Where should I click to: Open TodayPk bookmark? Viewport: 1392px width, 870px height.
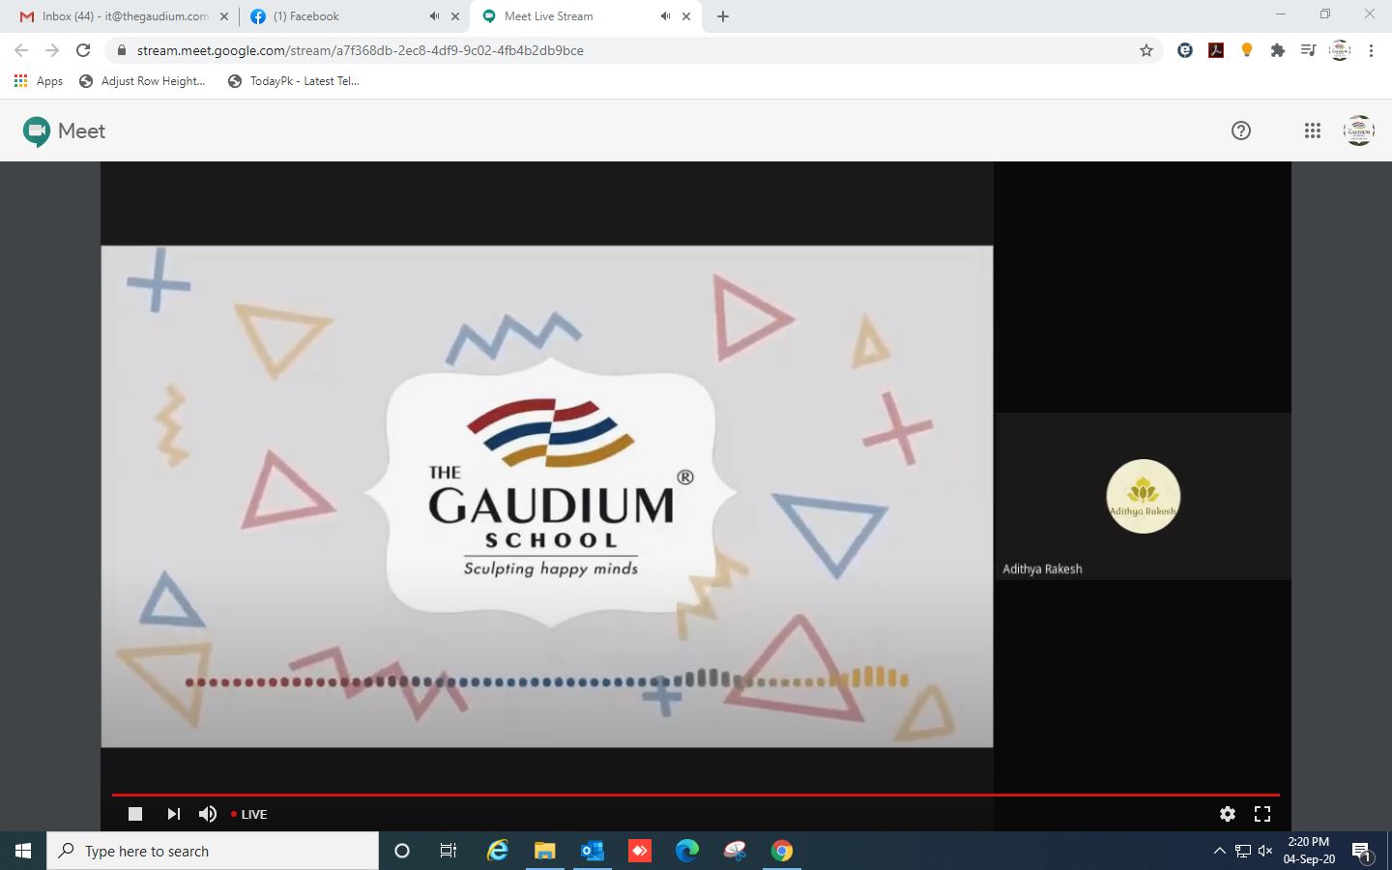tap(294, 81)
